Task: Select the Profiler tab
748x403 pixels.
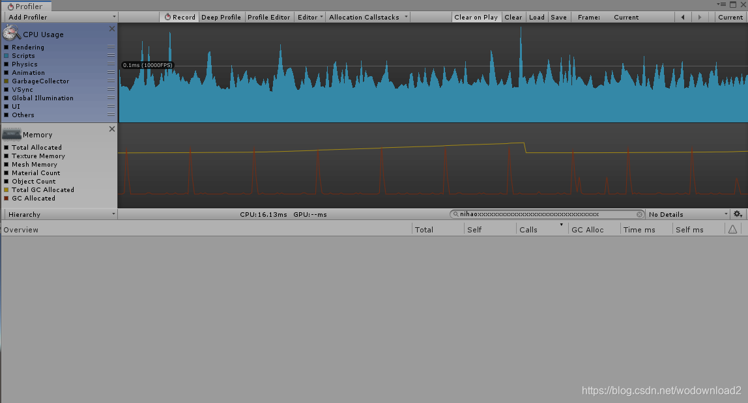Action: [25, 7]
